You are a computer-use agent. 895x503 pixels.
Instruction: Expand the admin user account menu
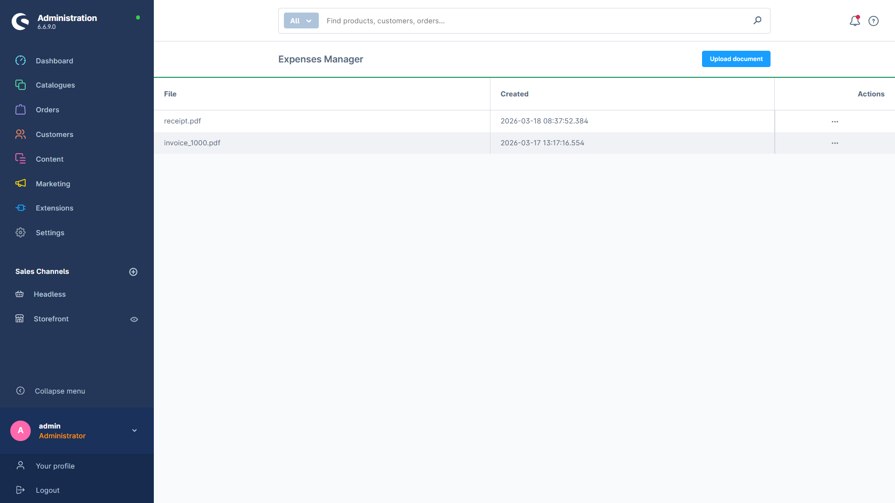point(134,430)
